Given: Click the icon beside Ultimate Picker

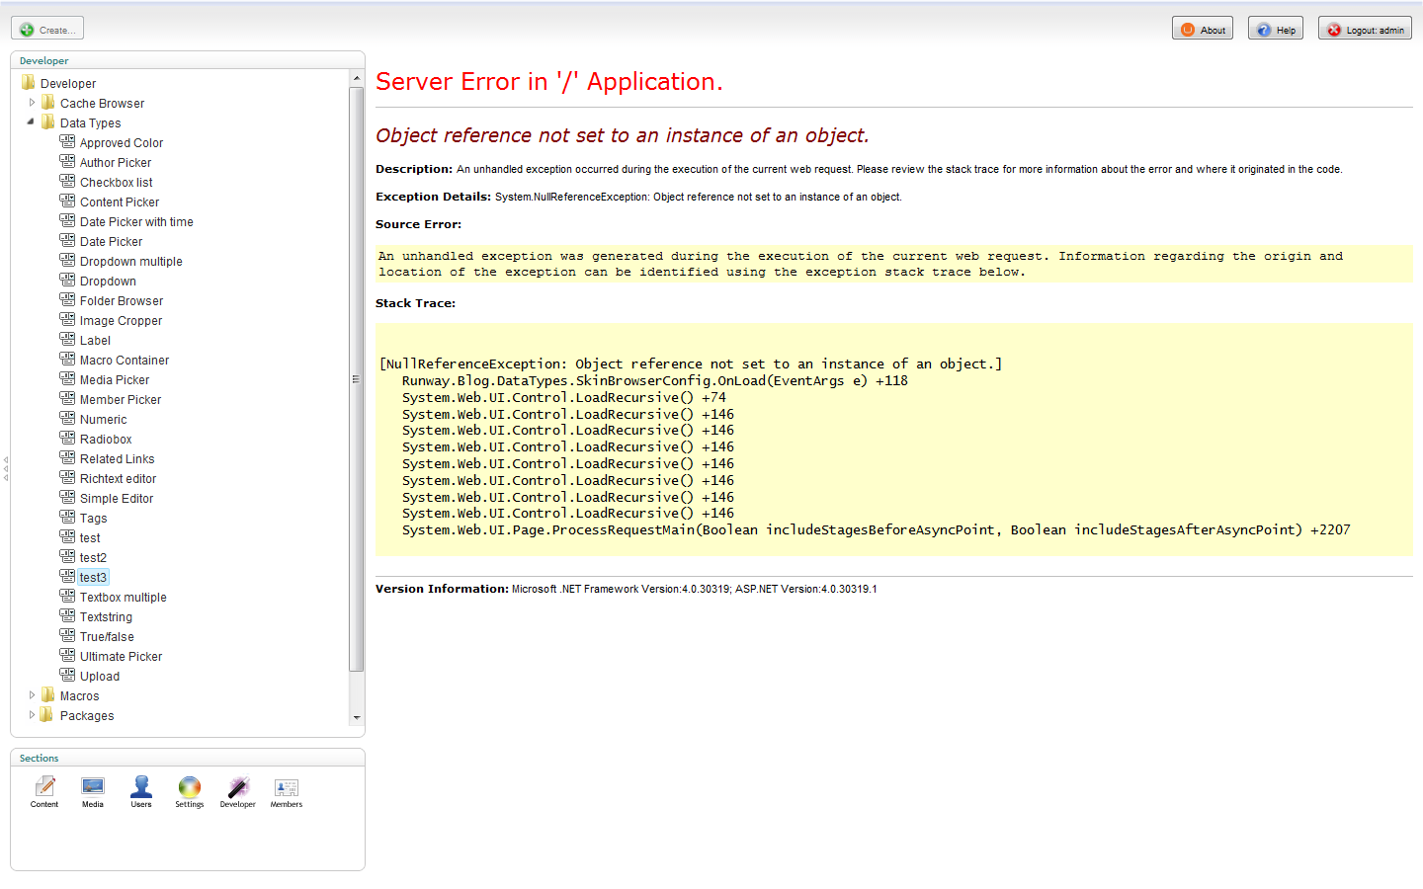Looking at the screenshot, I should 67,656.
